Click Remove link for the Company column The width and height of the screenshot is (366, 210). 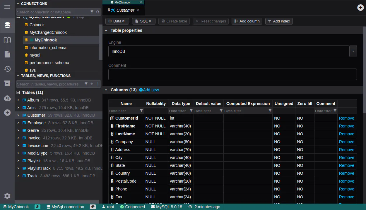(346, 142)
